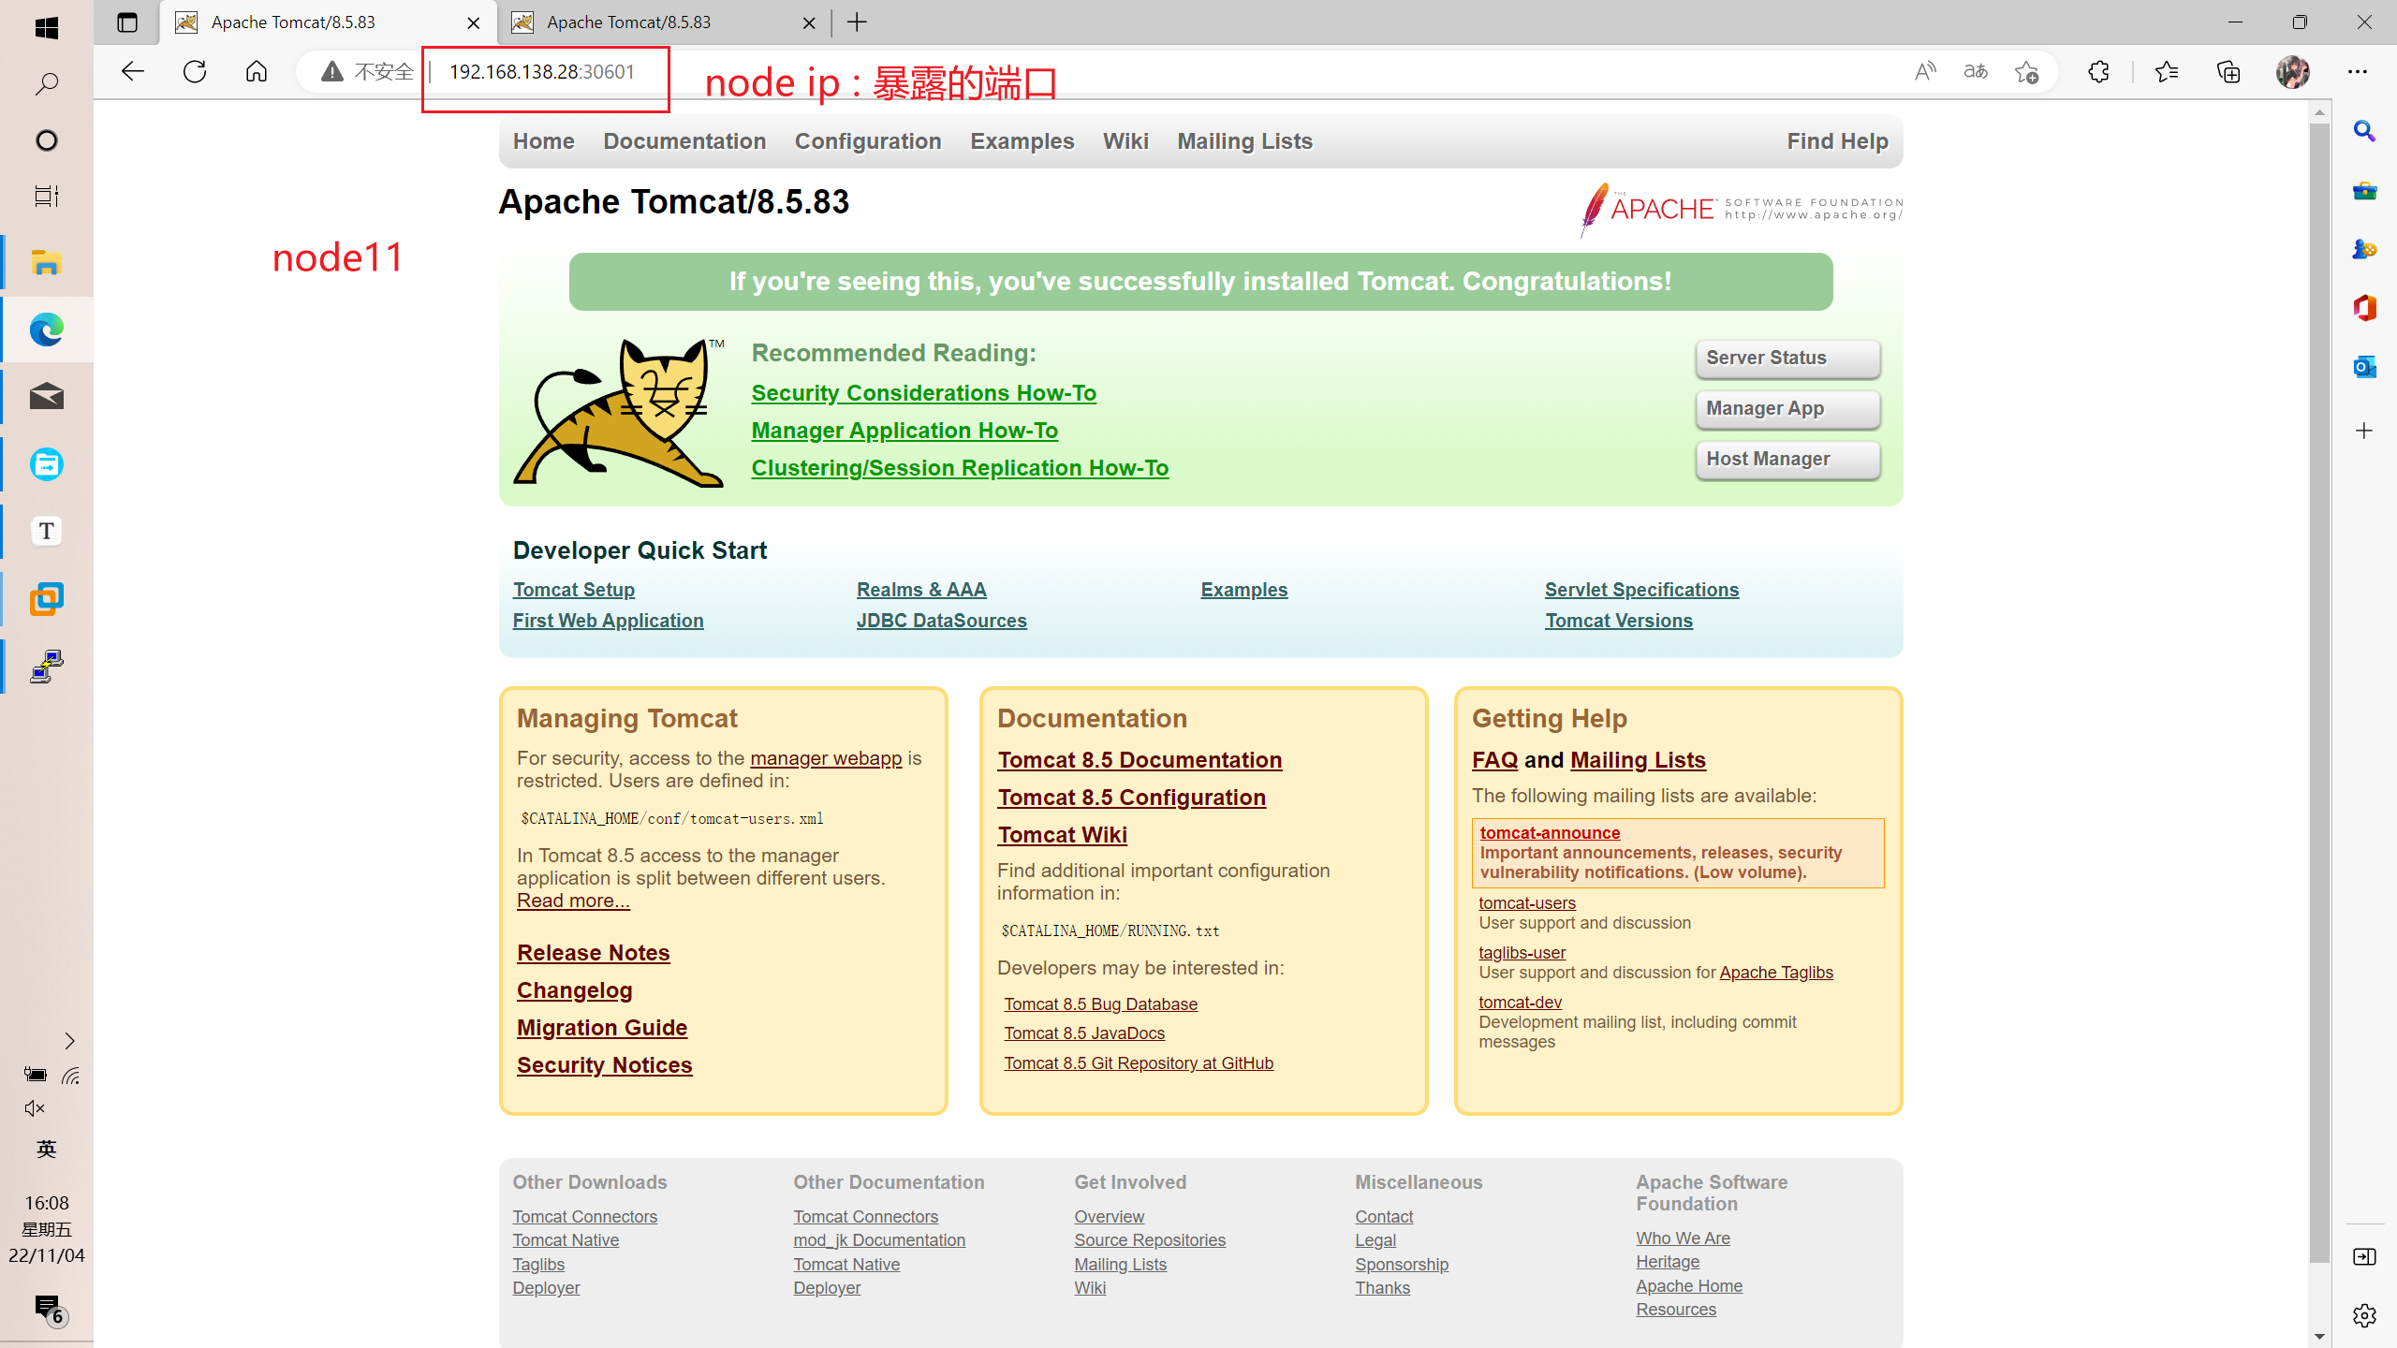This screenshot has width=2397, height=1348.
Task: Click the browser home icon
Action: pyautogui.click(x=257, y=72)
